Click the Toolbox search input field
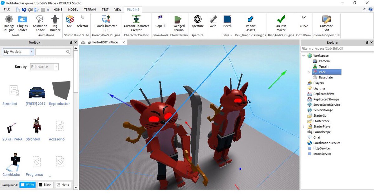This screenshot has height=196, width=374. 50,52
